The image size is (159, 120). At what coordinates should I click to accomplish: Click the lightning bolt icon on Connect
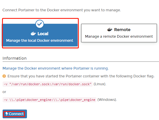[7, 114]
